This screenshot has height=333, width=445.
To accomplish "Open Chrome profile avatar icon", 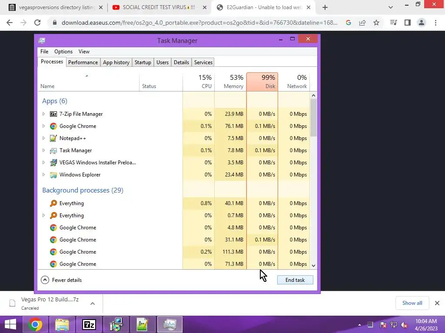I will tap(422, 23).
